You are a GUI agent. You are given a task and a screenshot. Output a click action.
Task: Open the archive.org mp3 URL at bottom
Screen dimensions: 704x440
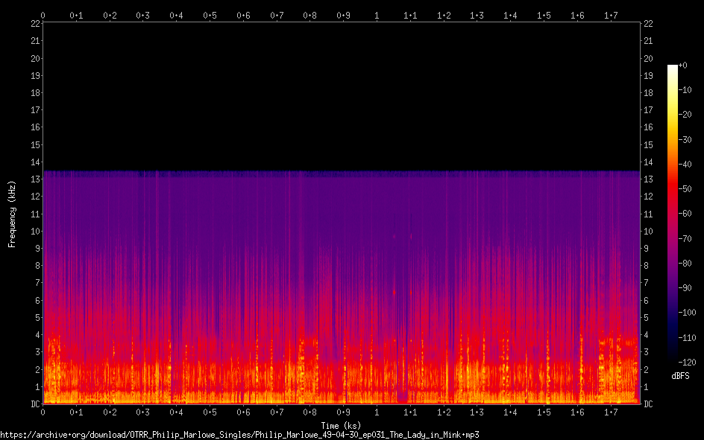point(239,434)
